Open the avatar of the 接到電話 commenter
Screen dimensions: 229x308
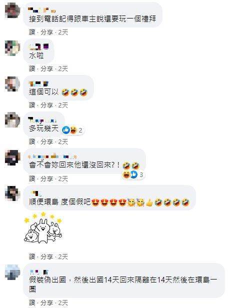click(x=12, y=10)
